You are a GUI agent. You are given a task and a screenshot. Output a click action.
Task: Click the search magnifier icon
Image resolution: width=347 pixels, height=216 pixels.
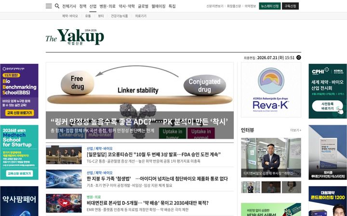click(x=57, y=6)
